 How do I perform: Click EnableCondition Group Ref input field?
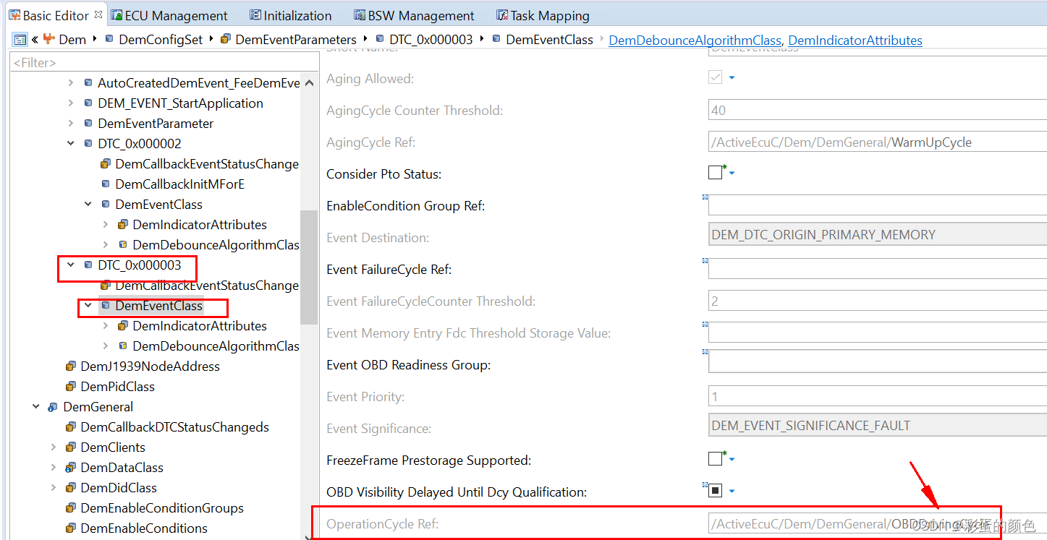(x=878, y=206)
